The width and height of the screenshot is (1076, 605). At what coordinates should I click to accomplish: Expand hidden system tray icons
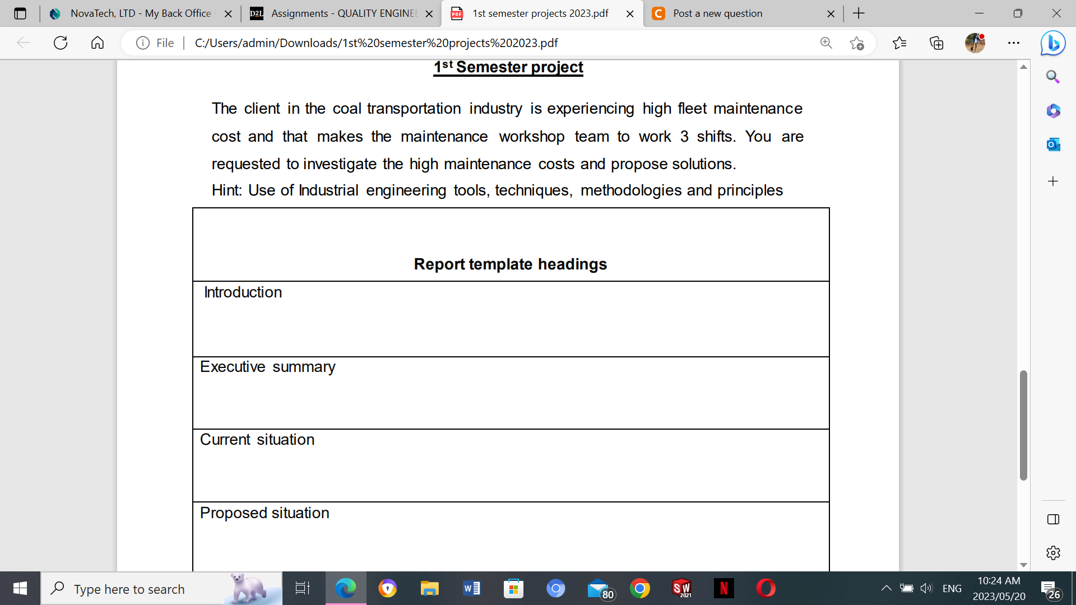tap(886, 588)
